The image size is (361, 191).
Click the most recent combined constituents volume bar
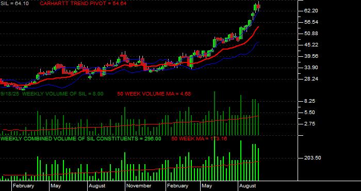tap(258, 164)
